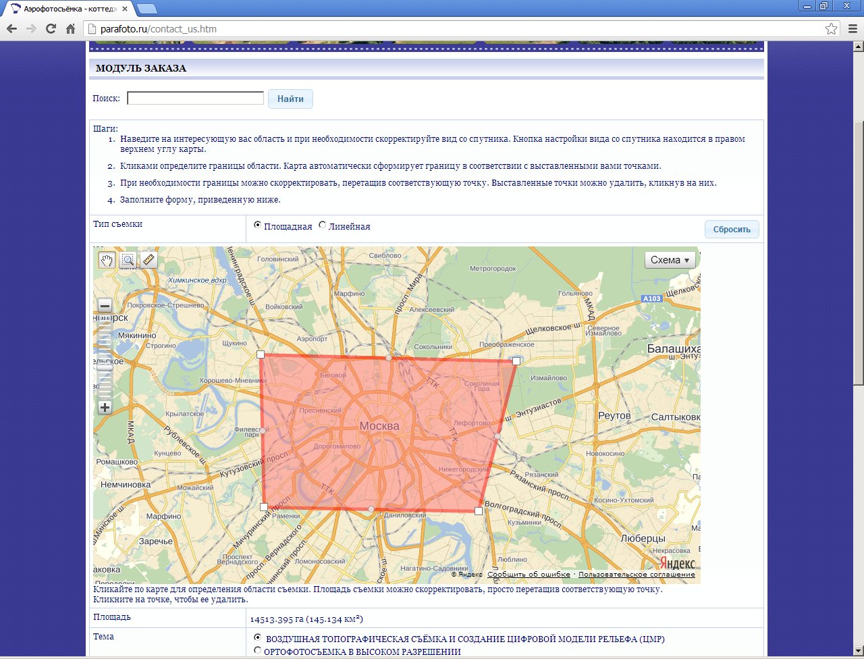Click the Москва label on the map
The height and width of the screenshot is (659, 864).
tap(379, 426)
